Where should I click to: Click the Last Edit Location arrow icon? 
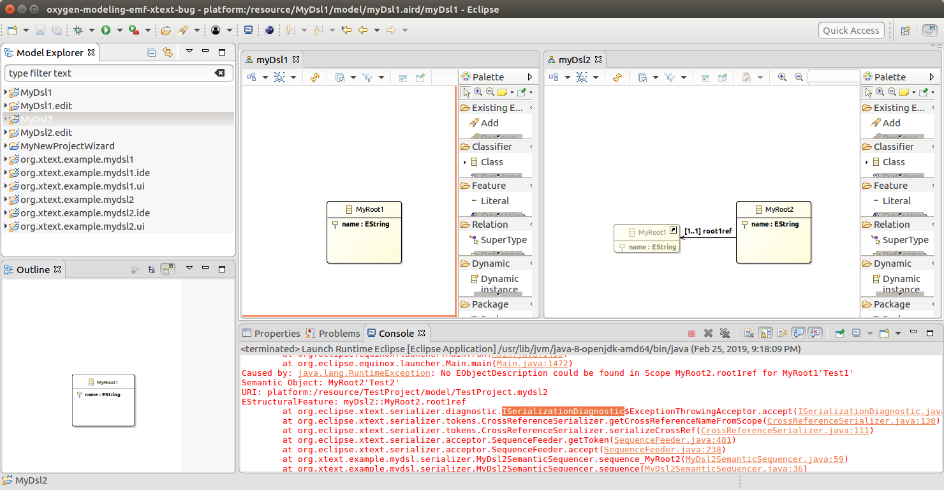click(346, 30)
